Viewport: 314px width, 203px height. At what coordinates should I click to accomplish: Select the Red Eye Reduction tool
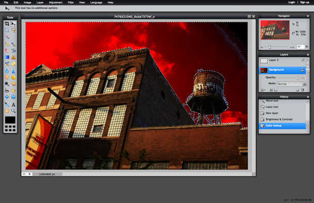[7, 91]
